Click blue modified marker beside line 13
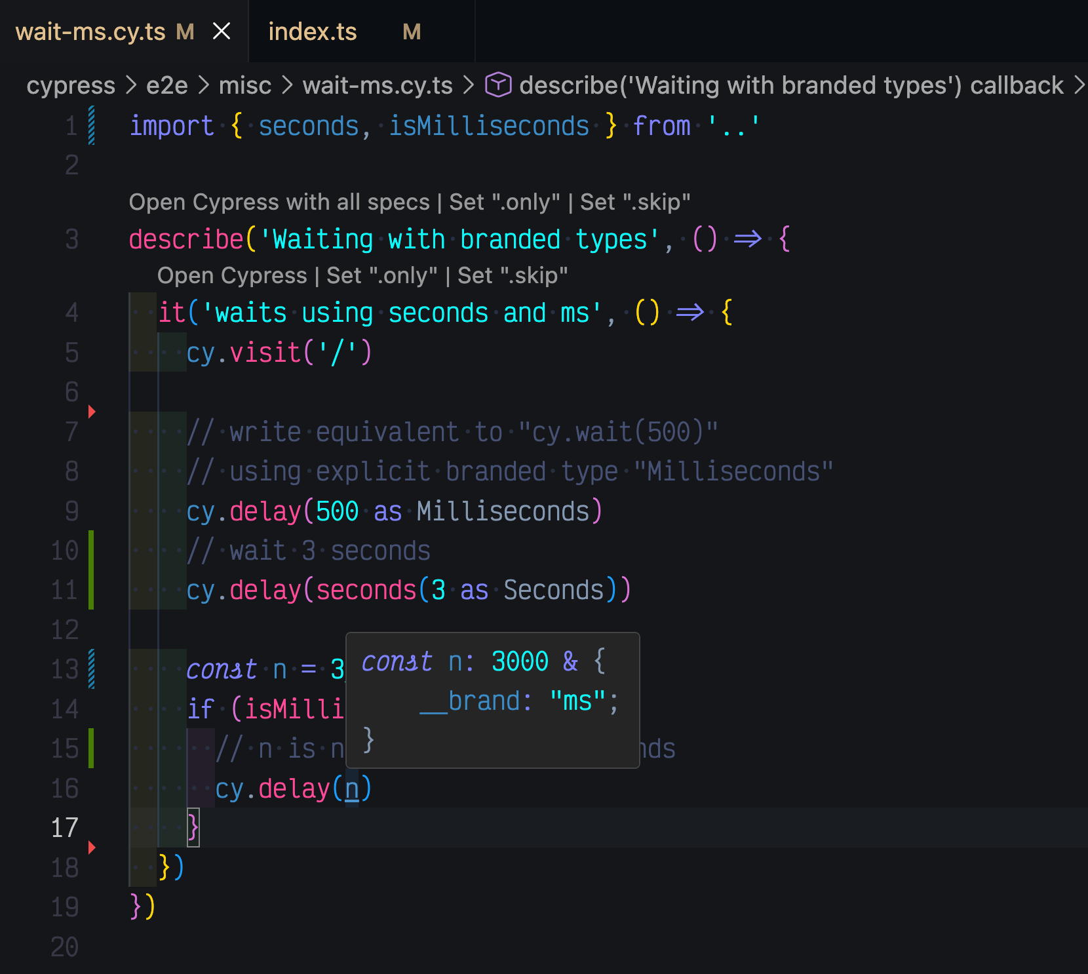 [x=91, y=669]
